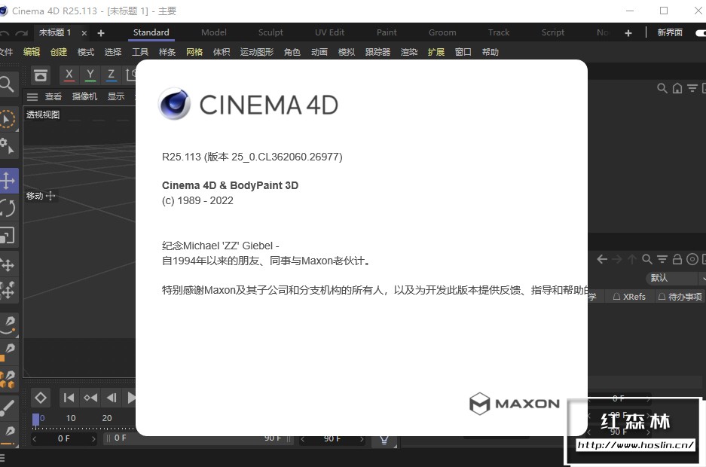Image resolution: width=706 pixels, height=467 pixels.
Task: Click the home icon in the Object Manager
Action: [x=677, y=88]
